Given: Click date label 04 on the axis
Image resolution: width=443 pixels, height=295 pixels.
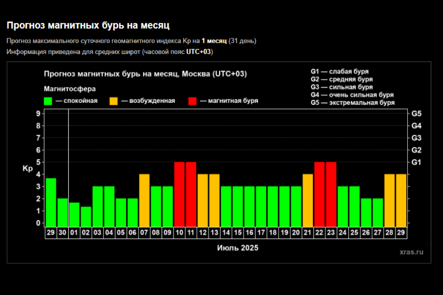Looking at the screenshot, I should coord(109,233).
